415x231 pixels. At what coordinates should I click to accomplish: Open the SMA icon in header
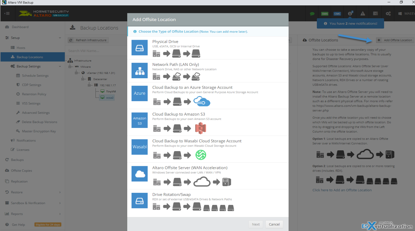coord(325,14)
